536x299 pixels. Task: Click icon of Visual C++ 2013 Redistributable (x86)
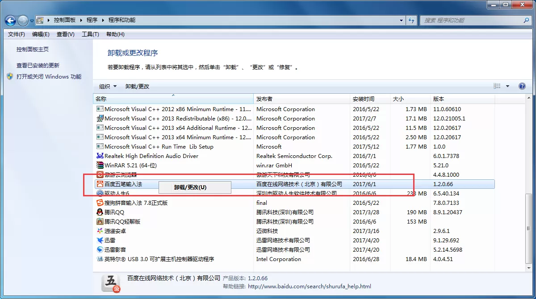pyautogui.click(x=100, y=119)
